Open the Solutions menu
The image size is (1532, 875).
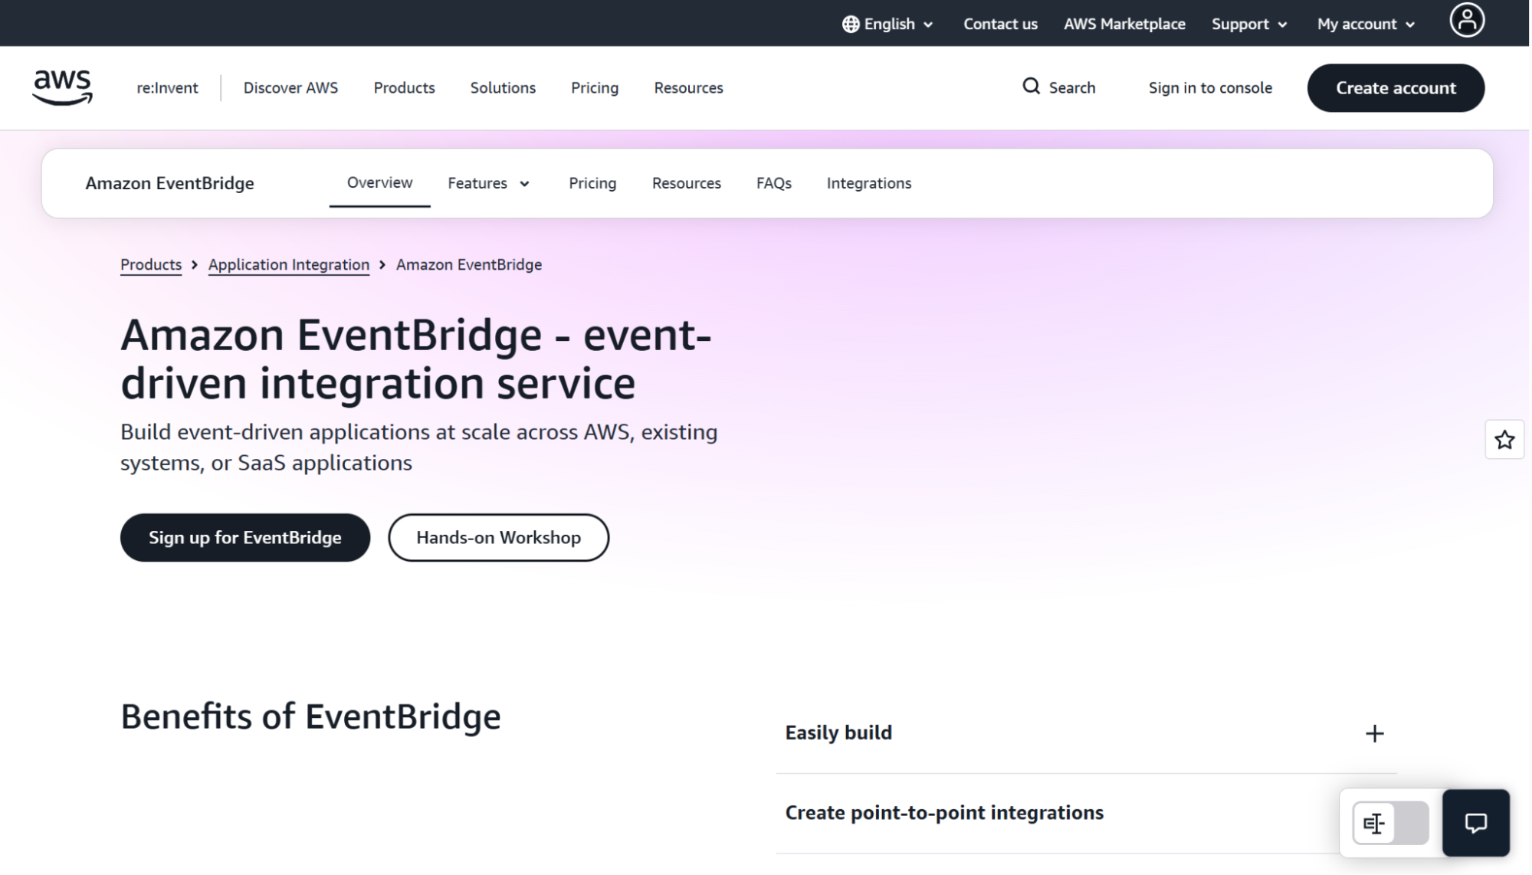pos(503,88)
